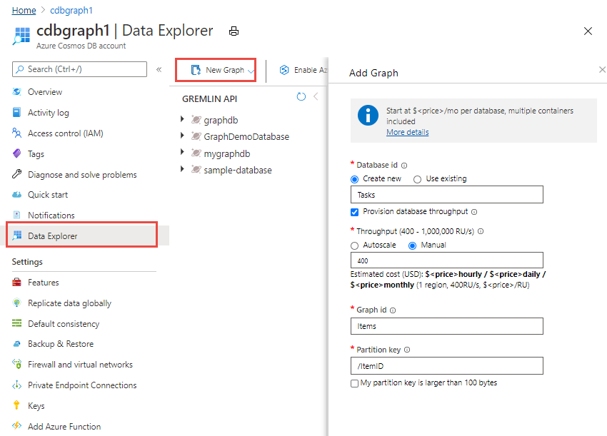This screenshot has height=436, width=607.
Task: Enable partition key larger than 100 bytes
Action: [x=355, y=383]
